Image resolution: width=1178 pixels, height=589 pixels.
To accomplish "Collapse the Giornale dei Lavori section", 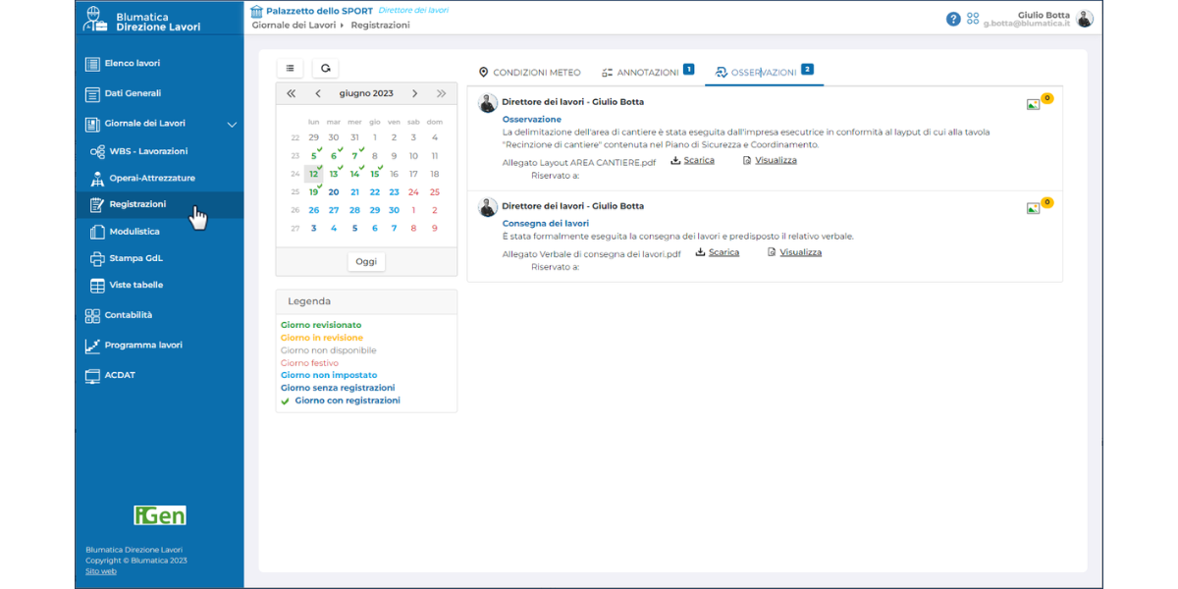I will point(233,125).
